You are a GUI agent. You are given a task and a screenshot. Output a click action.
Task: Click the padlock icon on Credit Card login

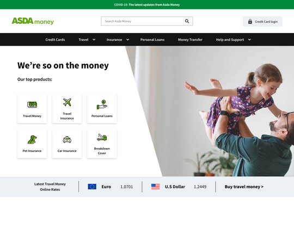point(250,21)
